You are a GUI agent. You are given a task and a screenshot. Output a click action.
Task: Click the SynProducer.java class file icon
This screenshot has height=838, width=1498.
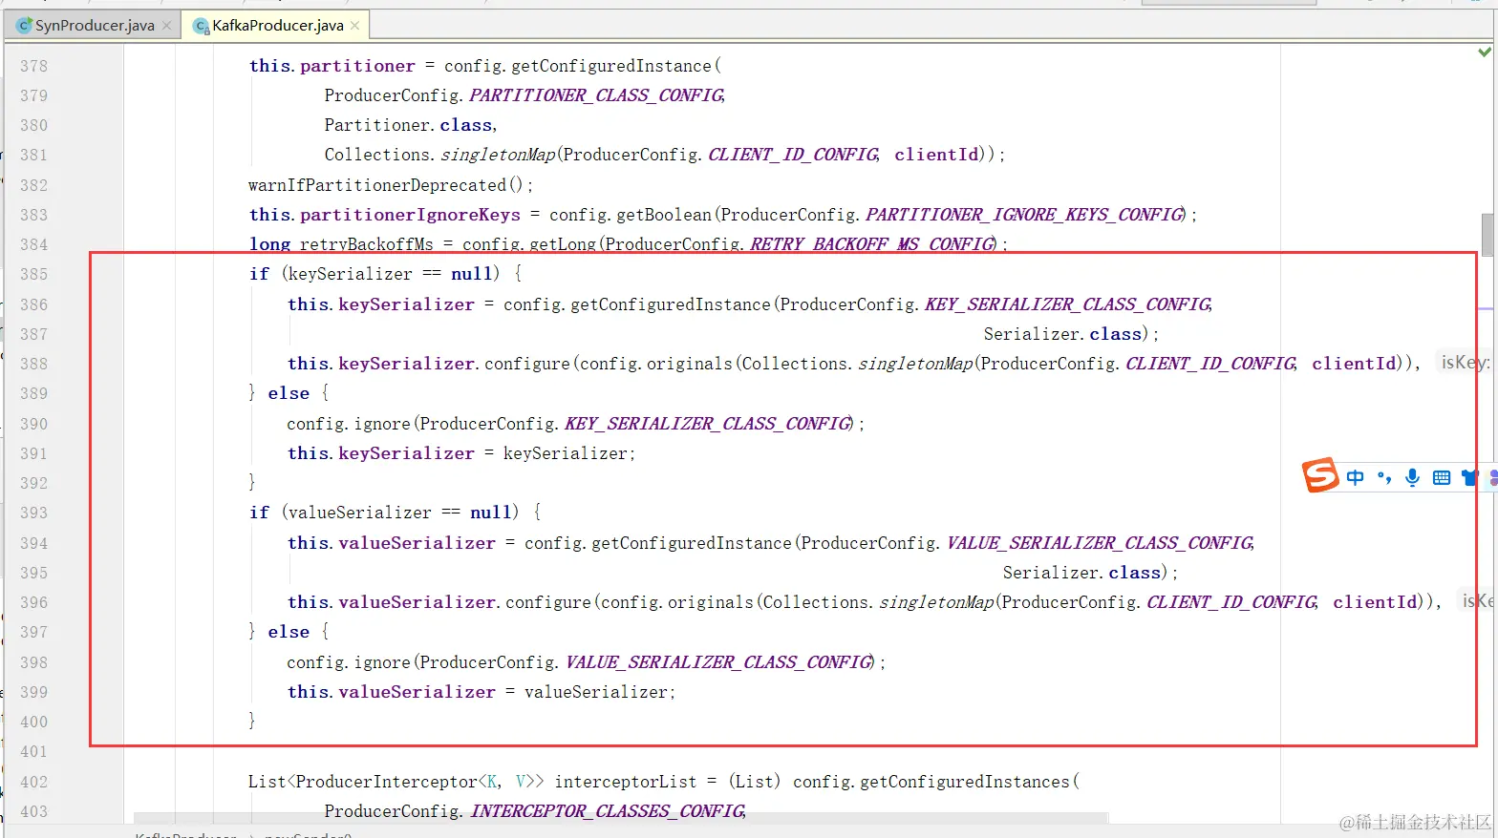(25, 26)
